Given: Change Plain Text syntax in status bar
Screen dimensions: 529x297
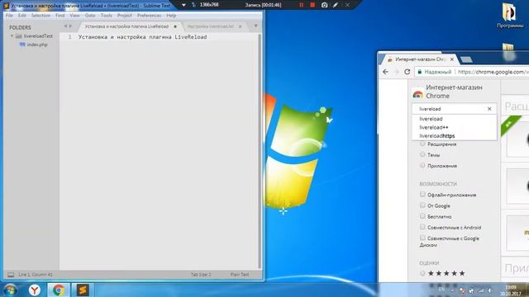Looking at the screenshot, I should point(240,275).
